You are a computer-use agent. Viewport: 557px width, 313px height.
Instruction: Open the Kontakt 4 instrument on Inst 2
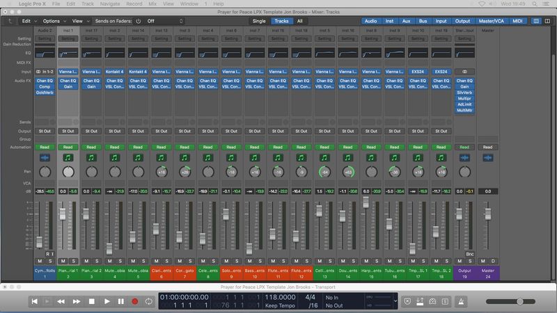(114, 72)
